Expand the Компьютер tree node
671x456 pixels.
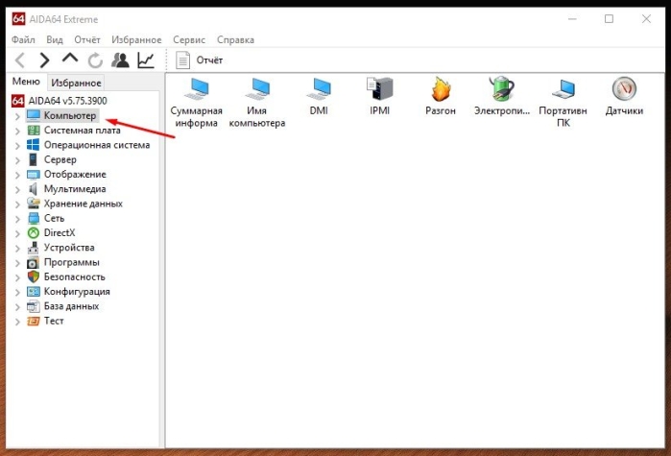(17, 116)
